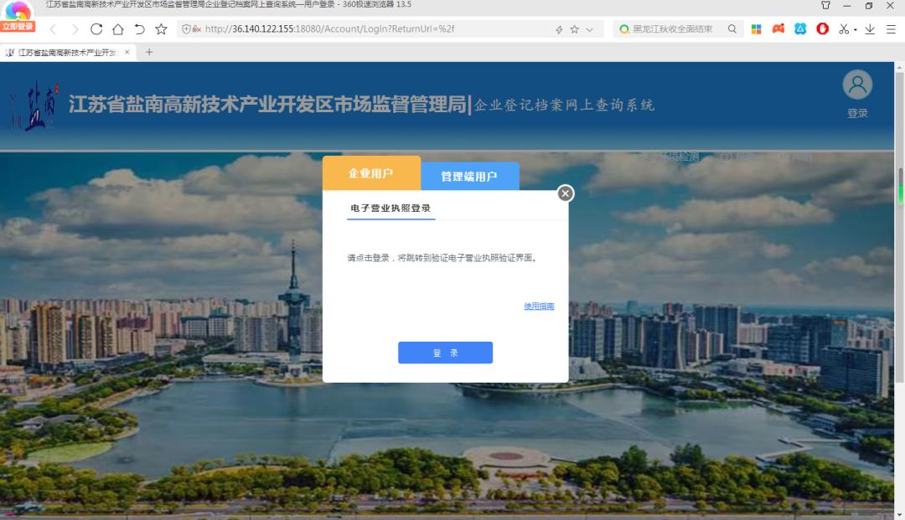Viewport: 905px width, 520px height.
Task: Open the red game controller icon
Action: tap(778, 28)
